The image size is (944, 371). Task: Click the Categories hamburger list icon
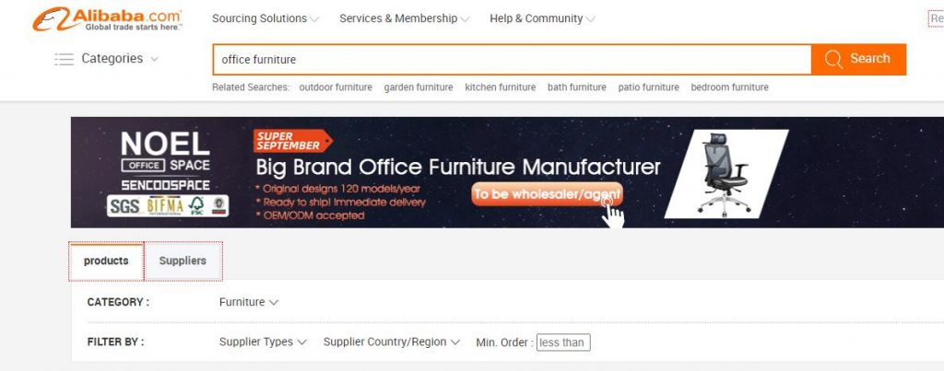click(x=64, y=59)
